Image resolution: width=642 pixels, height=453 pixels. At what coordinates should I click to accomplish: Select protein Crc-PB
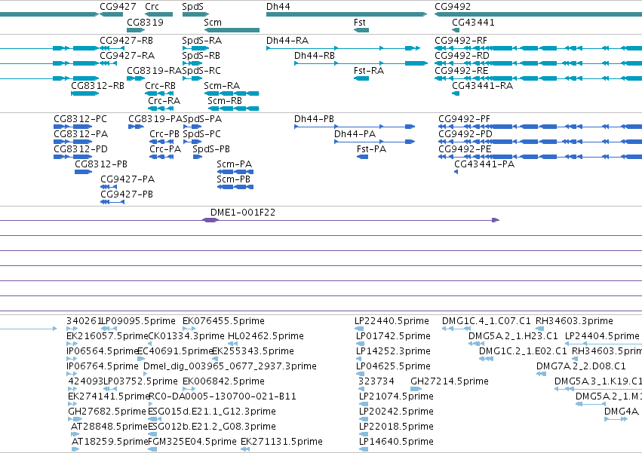click(161, 142)
